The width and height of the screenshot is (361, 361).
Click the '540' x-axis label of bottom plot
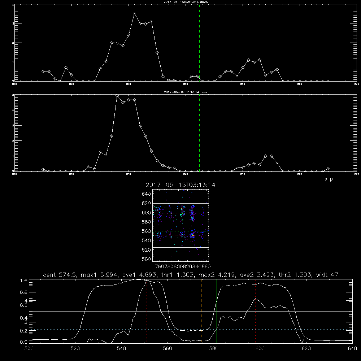pyautogui.click(x=121, y=349)
